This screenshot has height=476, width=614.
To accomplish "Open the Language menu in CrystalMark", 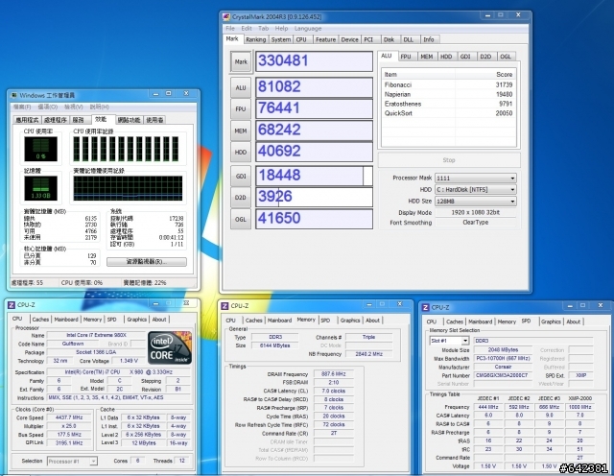I will coord(308,29).
